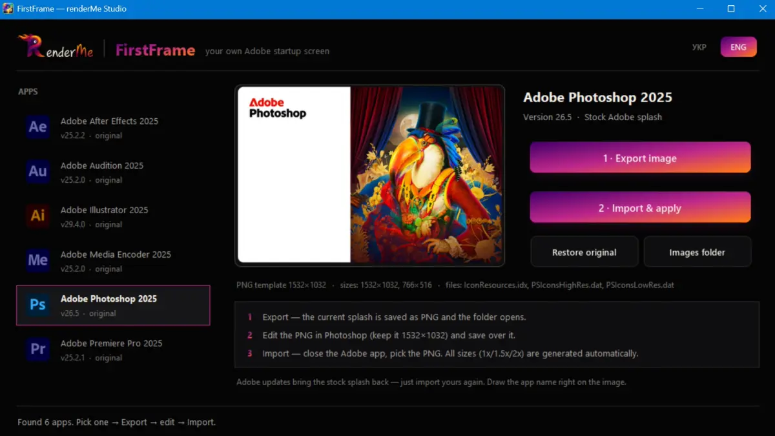The width and height of the screenshot is (775, 436).
Task: Click the Adobe Photoshop 2025 heading
Action: [x=597, y=98]
